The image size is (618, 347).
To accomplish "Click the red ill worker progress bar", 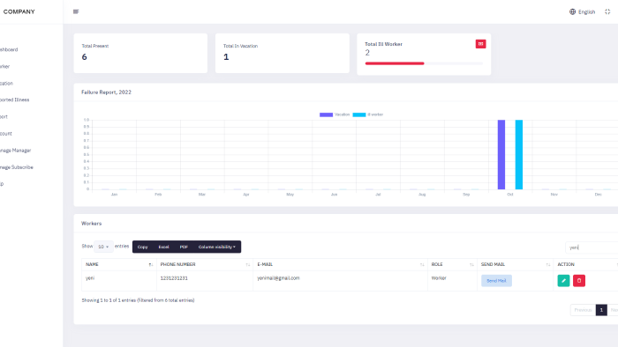I will [395, 63].
